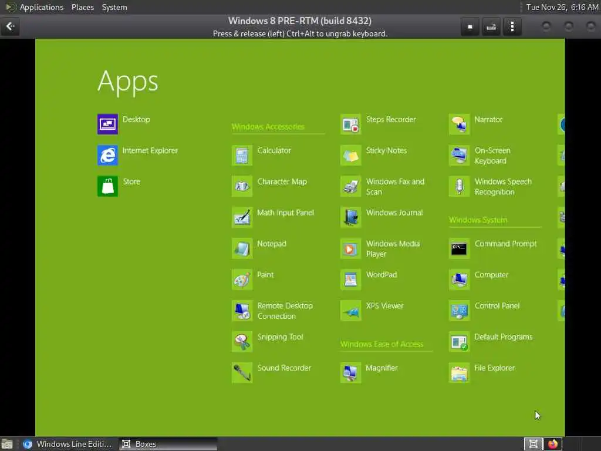Click the Boxes tray icon in bottom panel
The image size is (601, 451).
(x=533, y=444)
